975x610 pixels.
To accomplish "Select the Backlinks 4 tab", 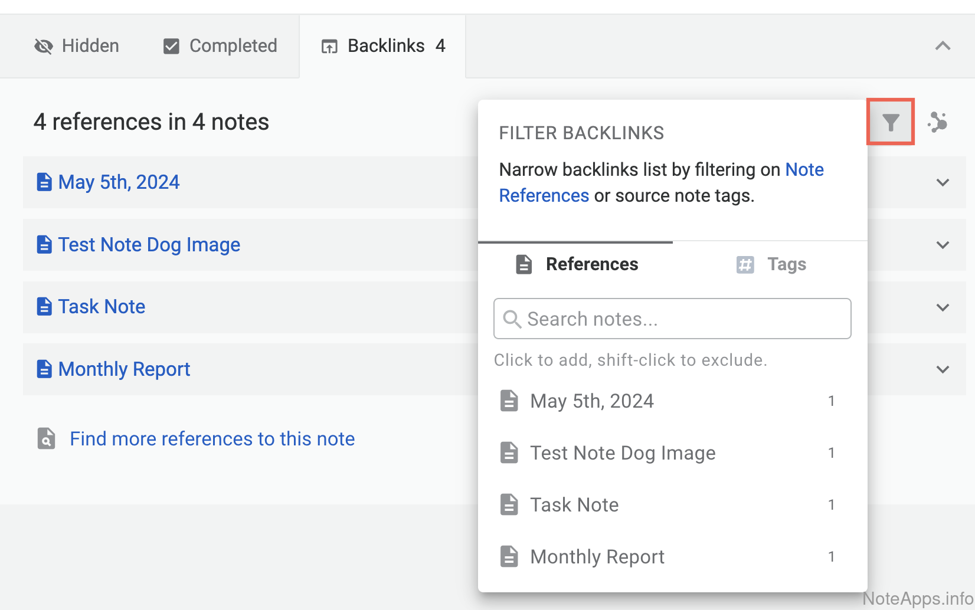I will click(x=383, y=46).
